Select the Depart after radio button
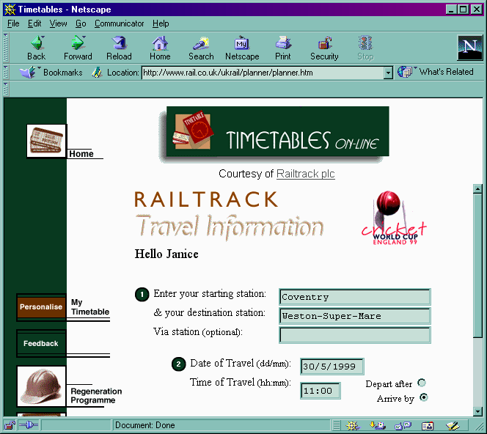The image size is (487, 434). [422, 383]
